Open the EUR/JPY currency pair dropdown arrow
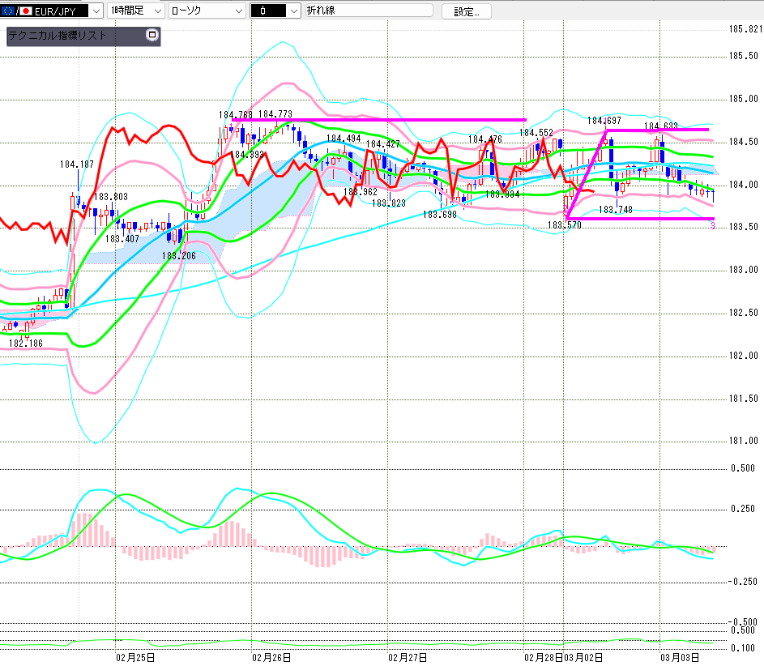 (96, 11)
